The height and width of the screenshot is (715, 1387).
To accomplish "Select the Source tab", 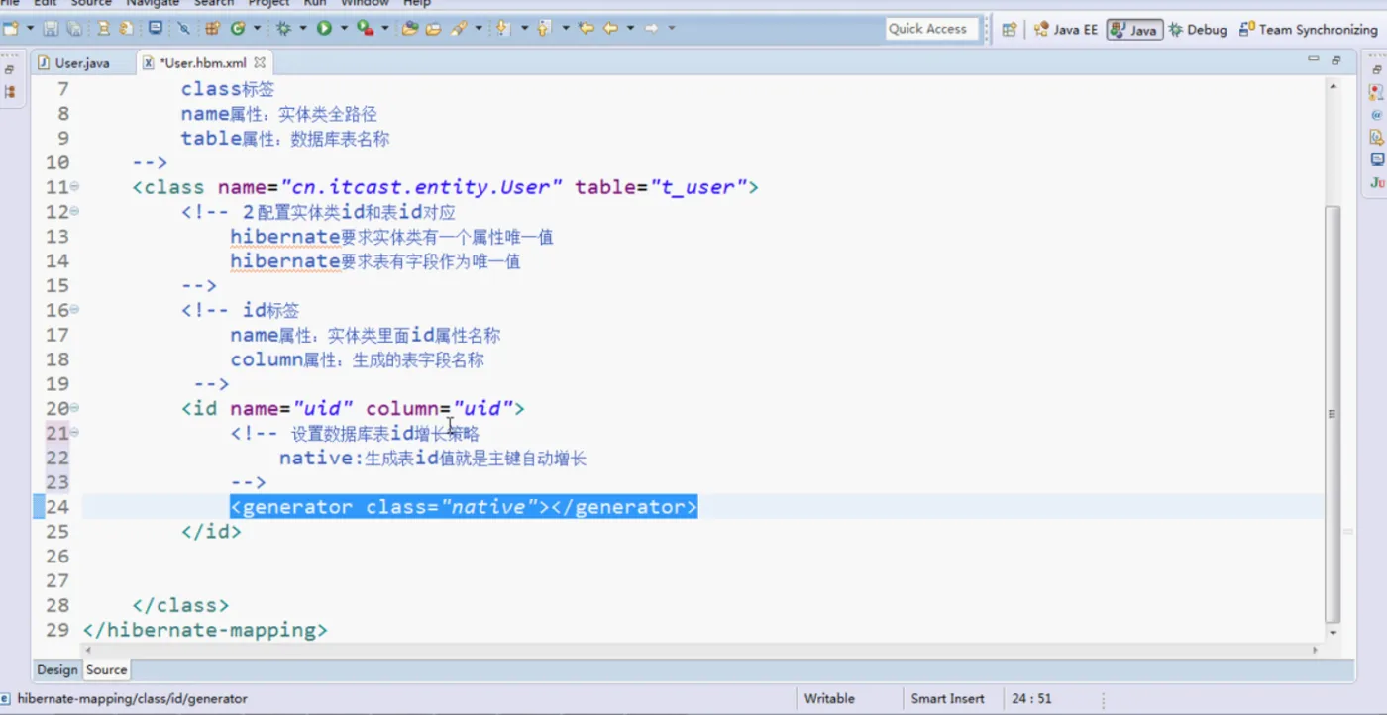I will pyautogui.click(x=106, y=669).
